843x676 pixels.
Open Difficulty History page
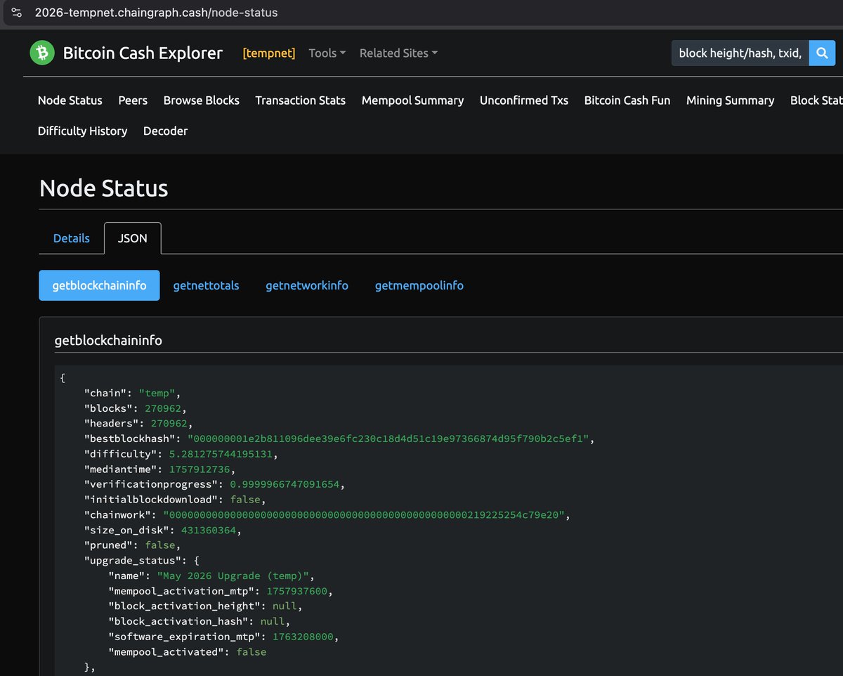point(83,131)
